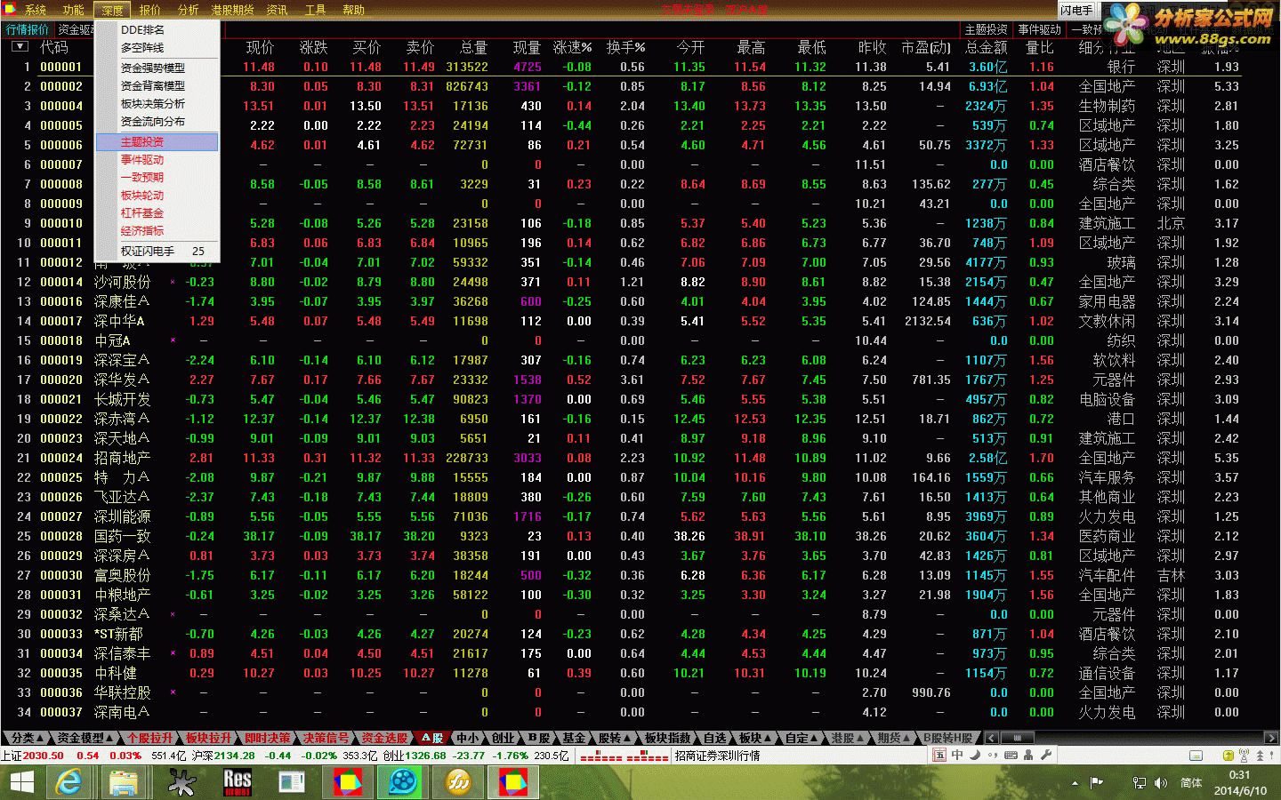Screen dimensions: 1281x800
Task: Open the Res application on the taskbar
Action: [237, 782]
